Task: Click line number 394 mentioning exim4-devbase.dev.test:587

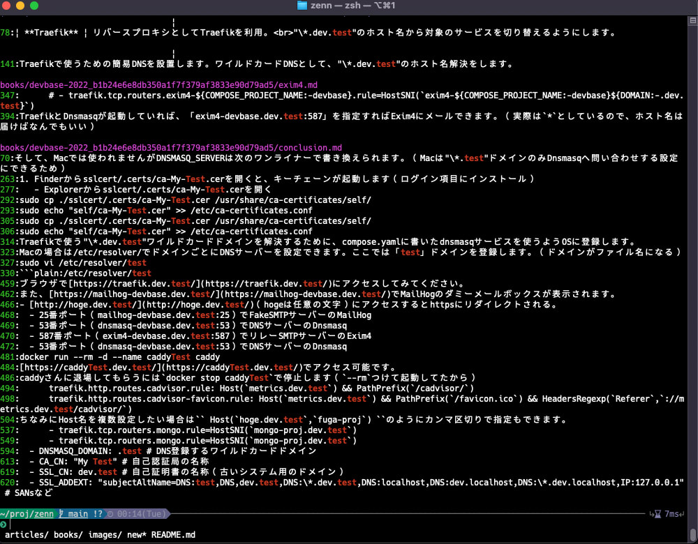Action: [x=8, y=116]
